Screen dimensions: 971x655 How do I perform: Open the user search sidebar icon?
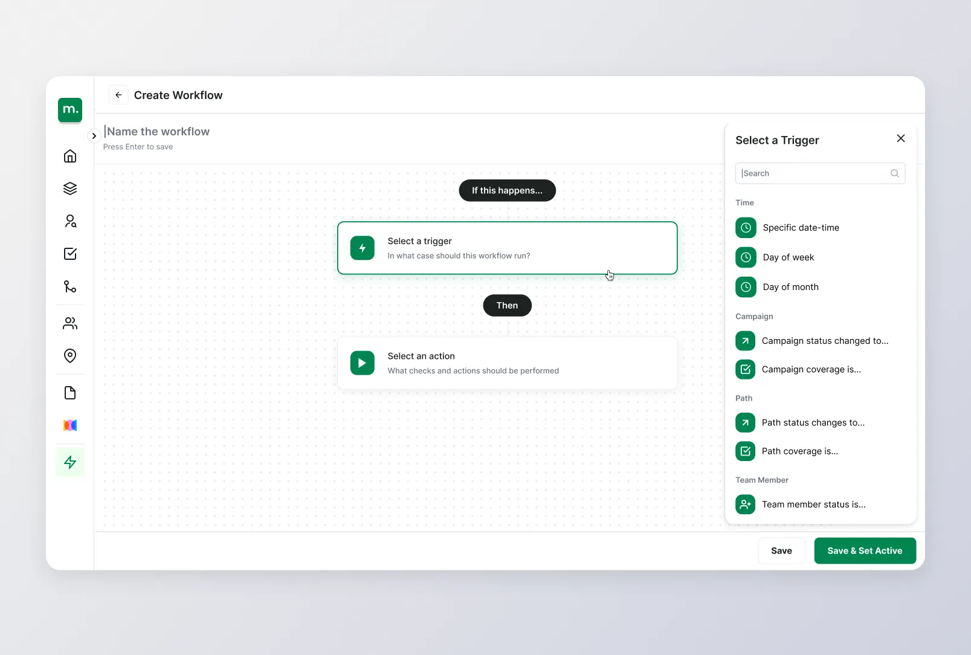(x=70, y=221)
